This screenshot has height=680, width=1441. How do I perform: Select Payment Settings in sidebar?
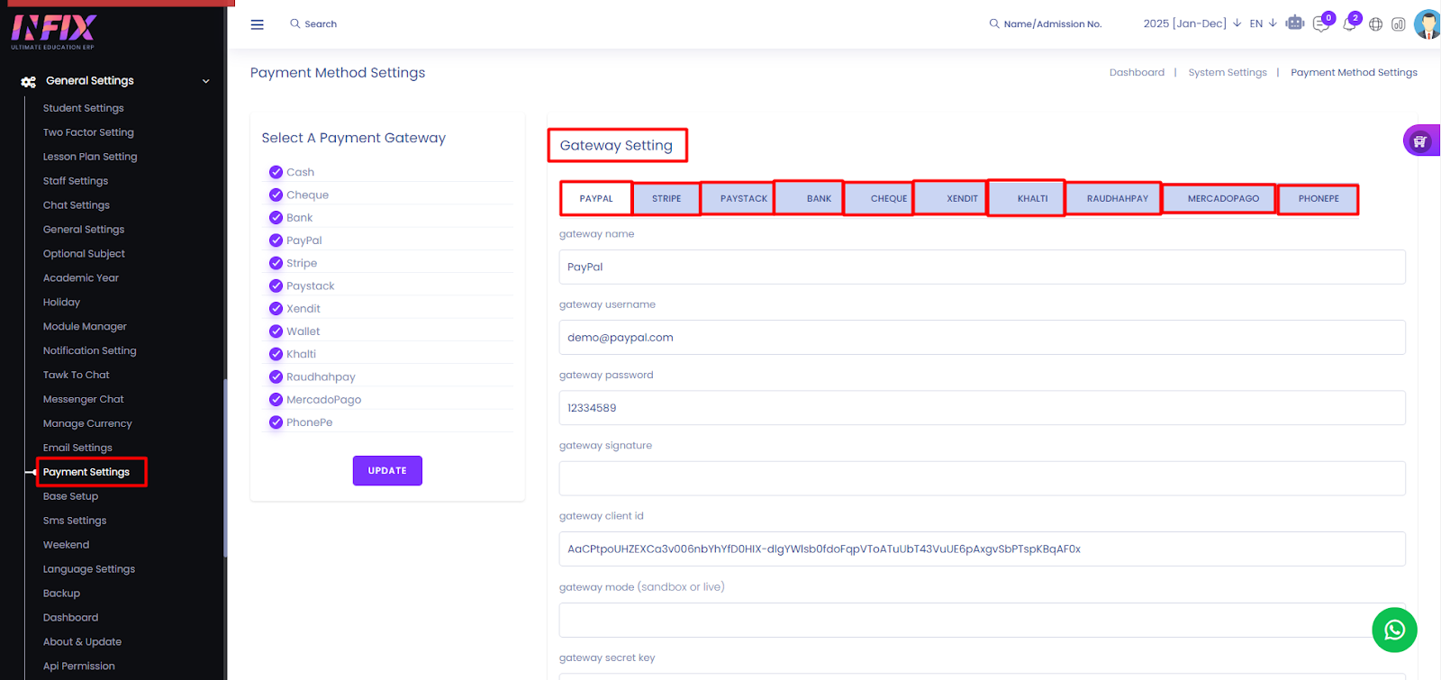tap(86, 472)
